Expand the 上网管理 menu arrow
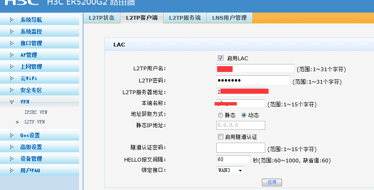This screenshot has width=374, height=190. click(x=11, y=67)
